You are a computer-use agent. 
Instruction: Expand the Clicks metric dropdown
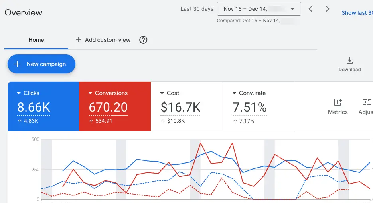tap(19, 93)
